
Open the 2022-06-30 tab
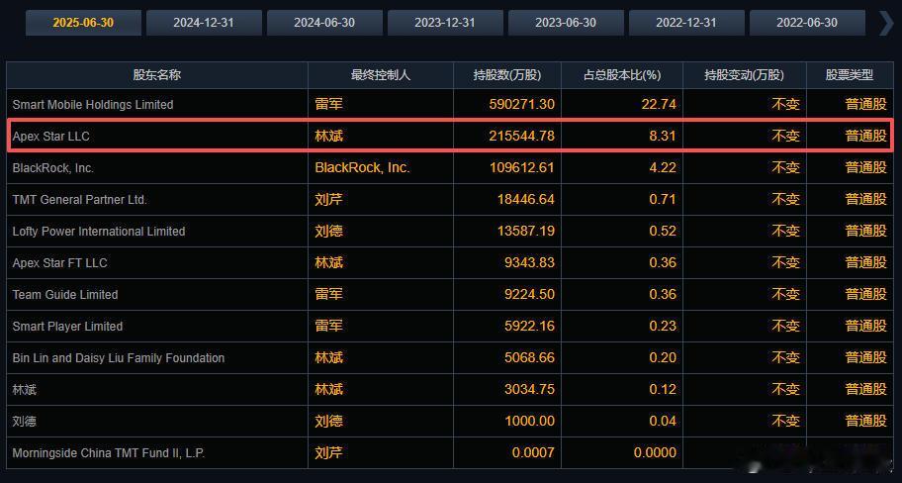click(x=807, y=23)
